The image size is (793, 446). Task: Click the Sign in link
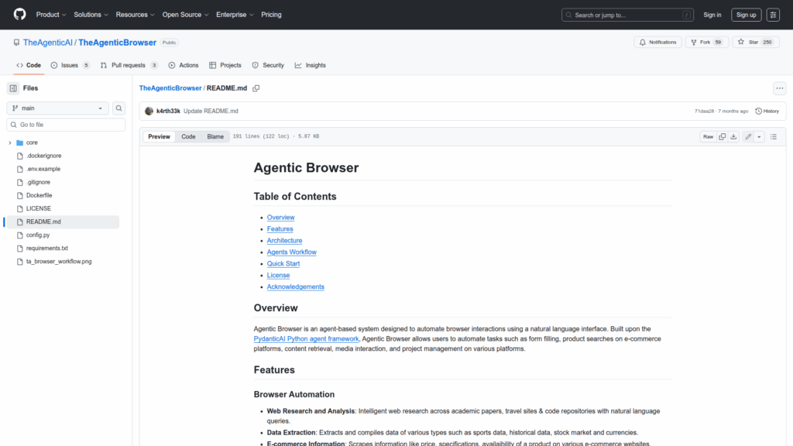point(712,15)
